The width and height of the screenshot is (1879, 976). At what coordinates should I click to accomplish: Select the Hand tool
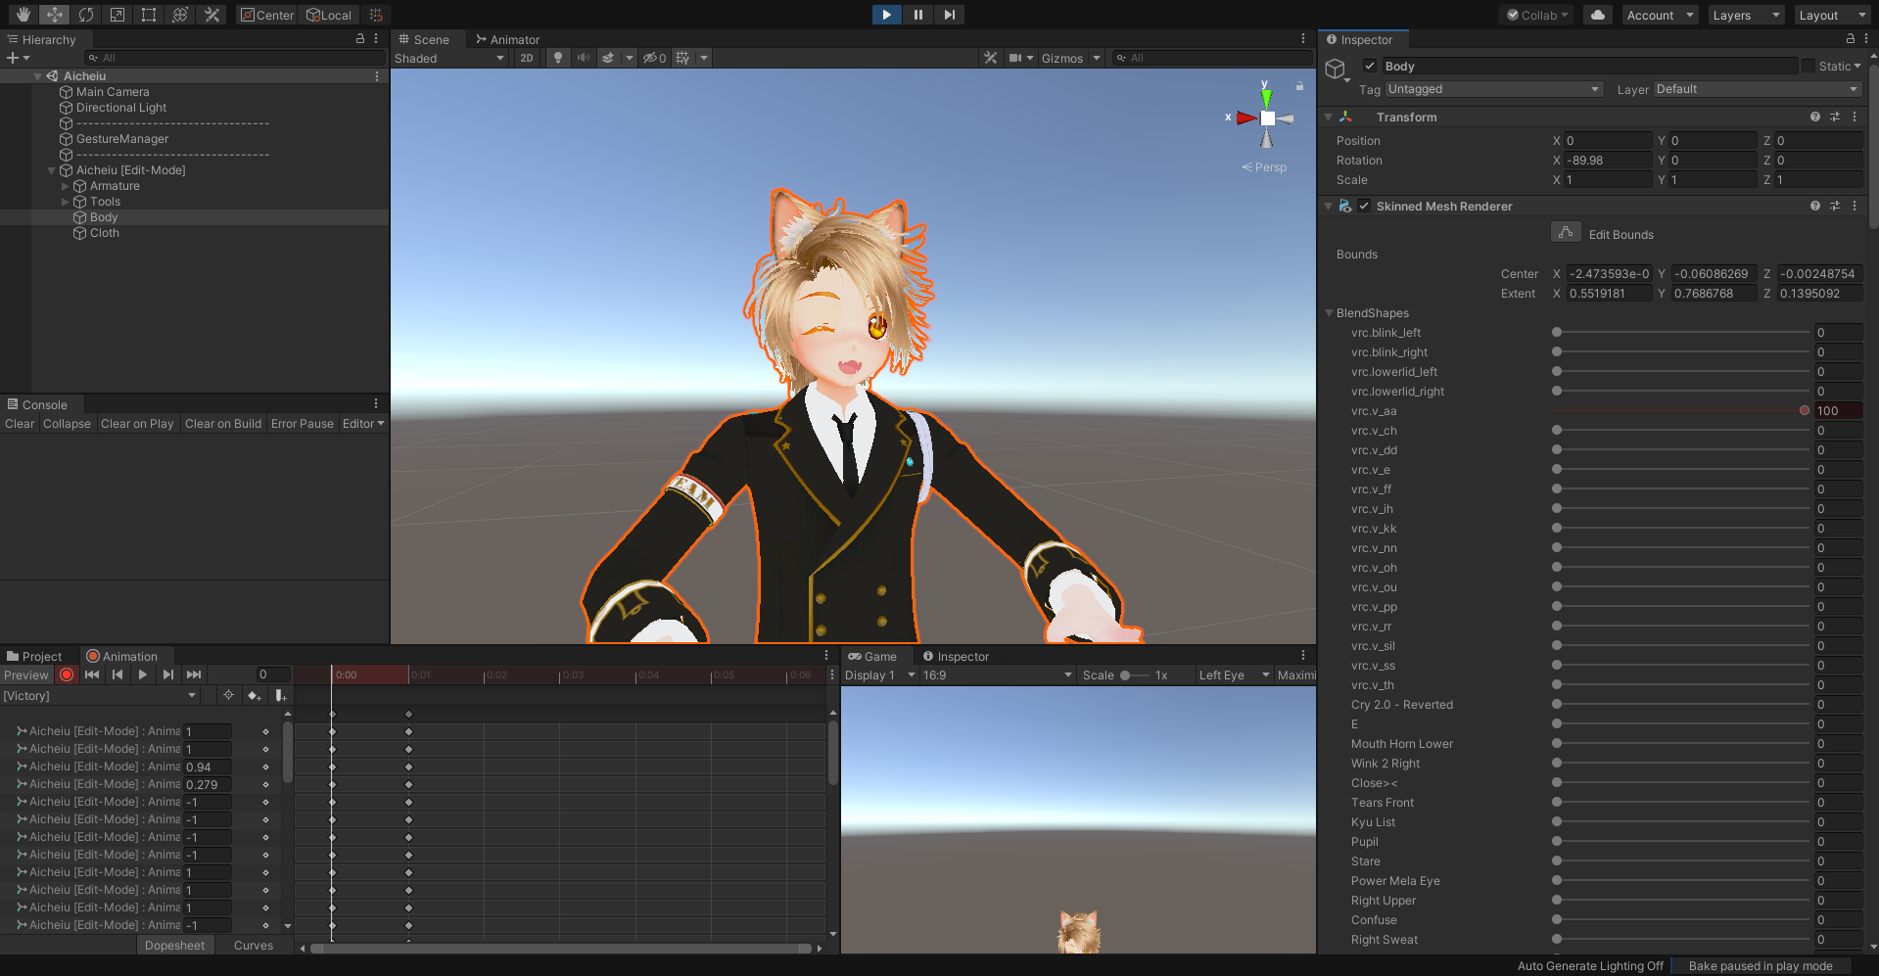[23, 15]
